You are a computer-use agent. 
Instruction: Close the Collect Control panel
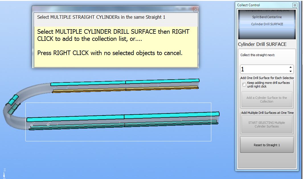(x=294, y=5)
